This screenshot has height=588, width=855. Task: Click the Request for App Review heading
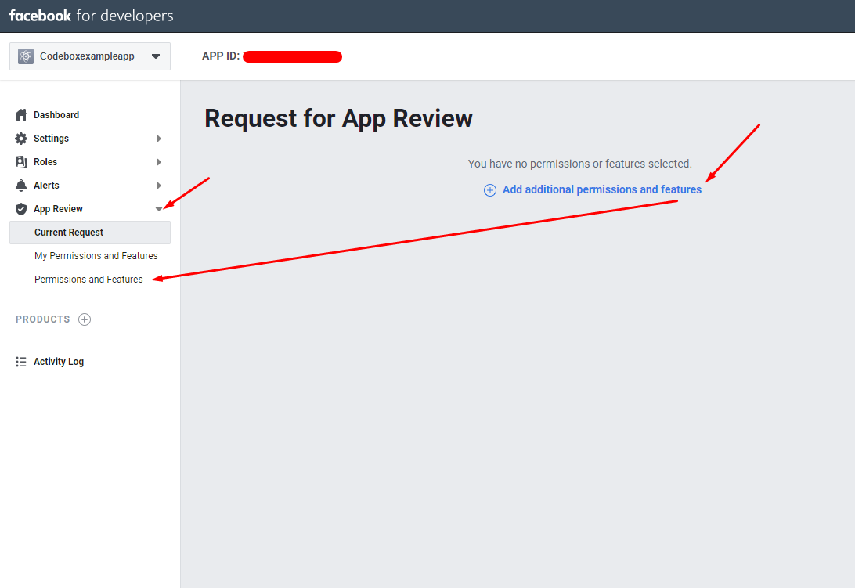pos(338,119)
